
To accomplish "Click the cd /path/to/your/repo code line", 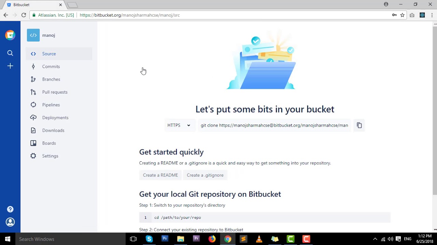I will point(265,217).
